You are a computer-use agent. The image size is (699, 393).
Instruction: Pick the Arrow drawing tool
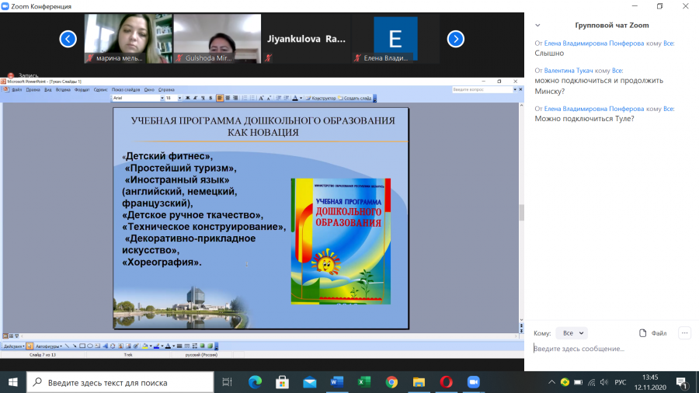coord(75,346)
